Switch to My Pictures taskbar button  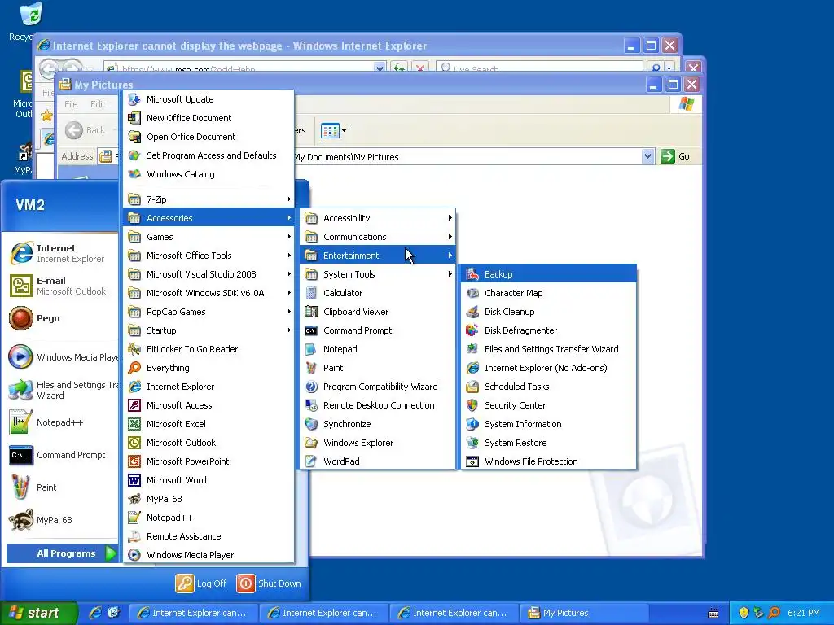584,613
